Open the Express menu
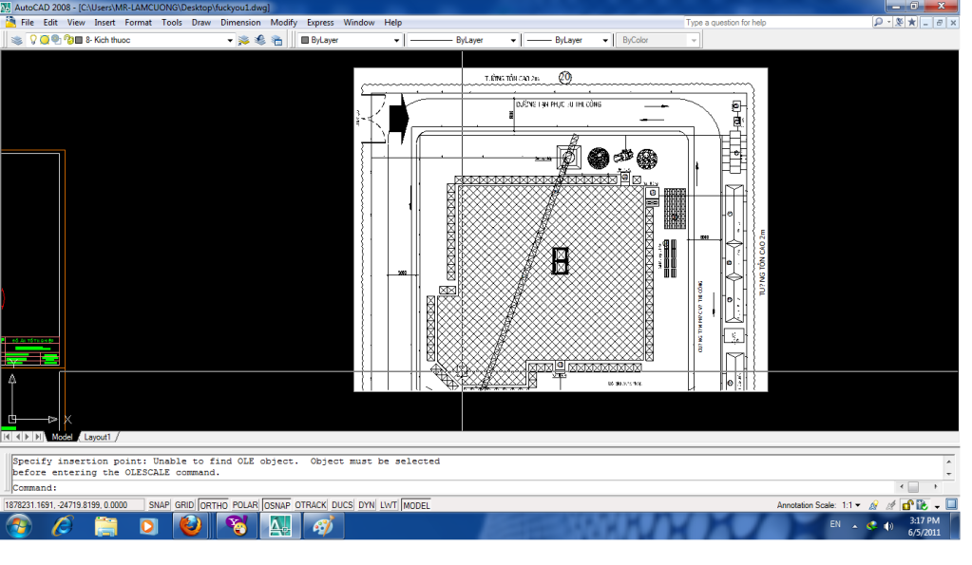The width and height of the screenshot is (972, 565). (x=320, y=22)
